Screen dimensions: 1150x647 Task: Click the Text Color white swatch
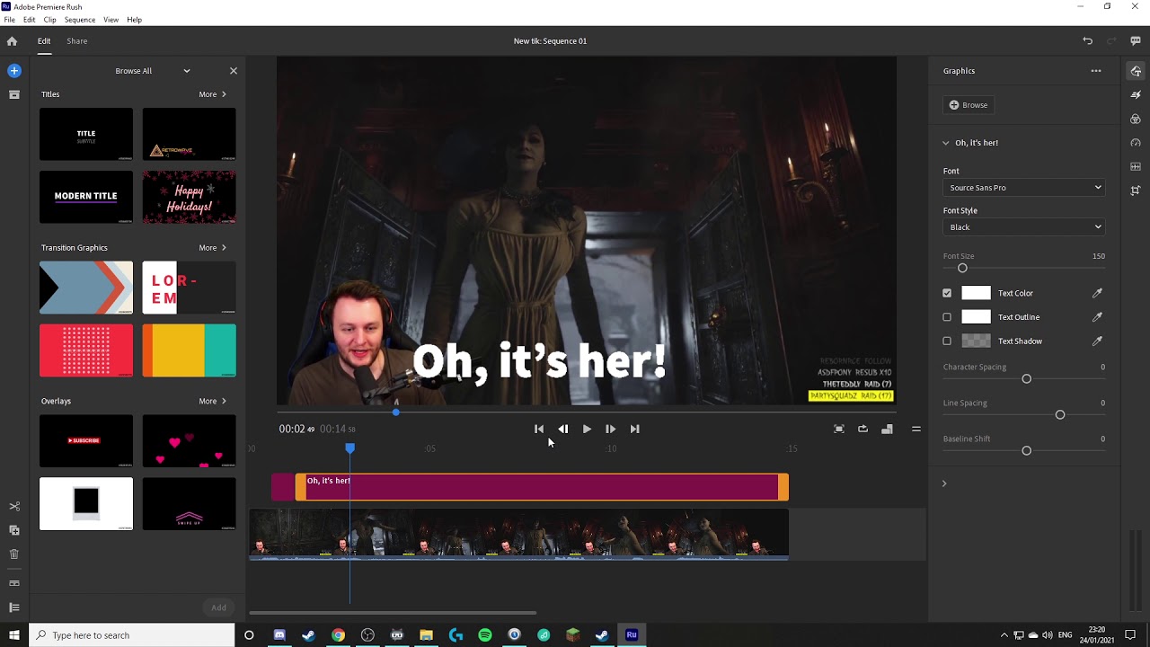click(x=976, y=293)
